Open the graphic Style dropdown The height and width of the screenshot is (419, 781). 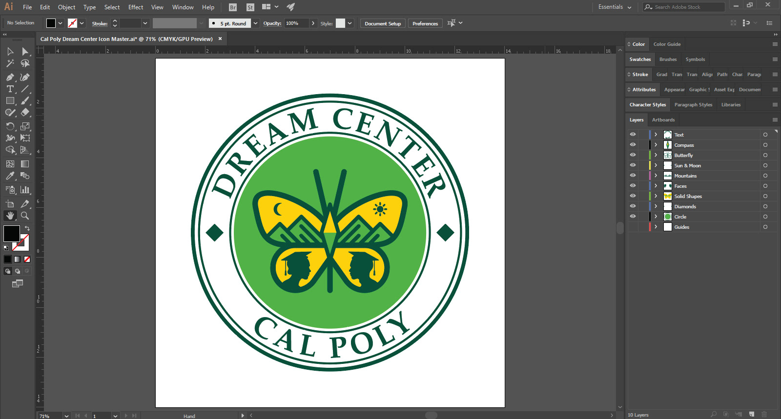(x=349, y=23)
